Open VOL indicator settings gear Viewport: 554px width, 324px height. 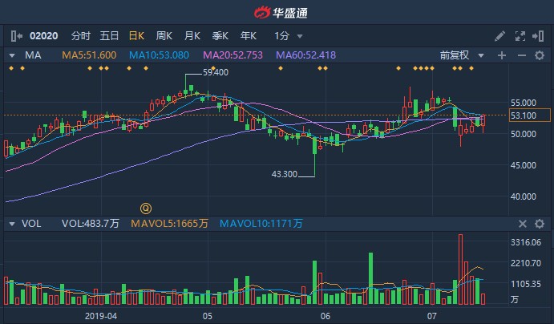(539, 224)
